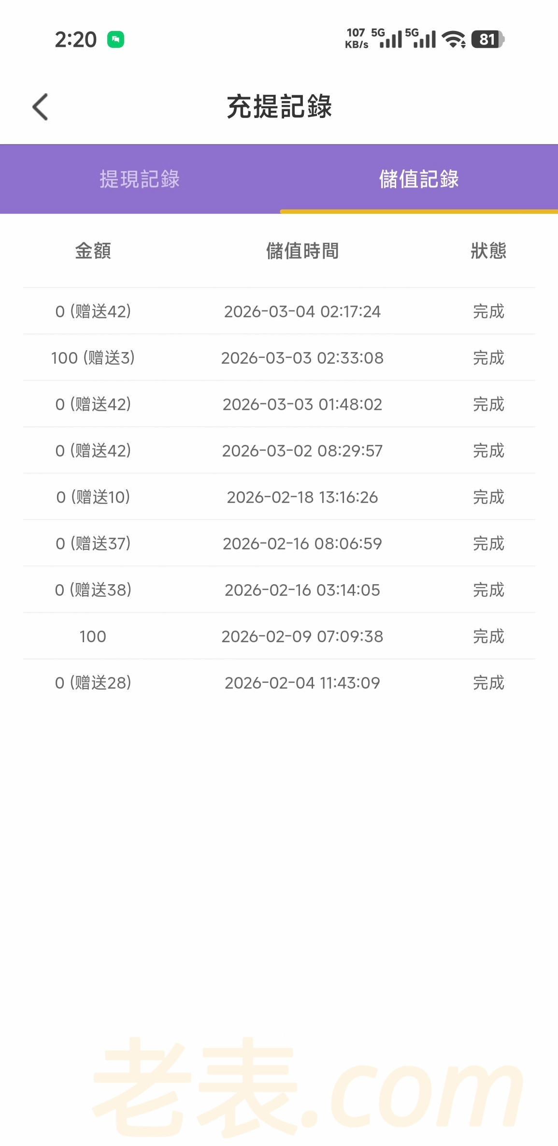Tap the back arrow icon
This screenshot has height=1146, width=558.
(x=41, y=106)
